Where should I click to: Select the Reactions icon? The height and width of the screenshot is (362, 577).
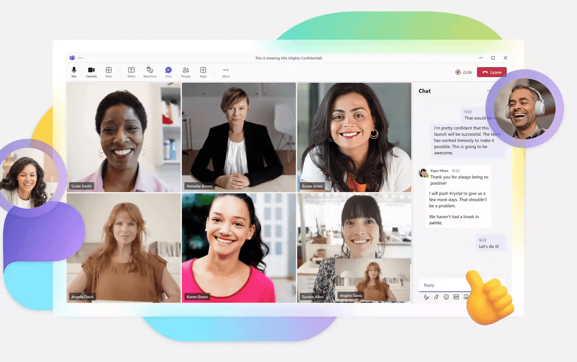point(150,71)
